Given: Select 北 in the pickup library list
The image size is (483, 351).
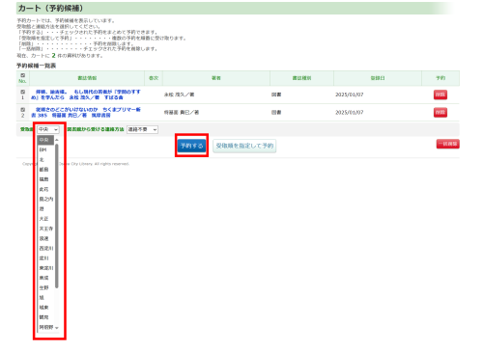Looking at the screenshot, I should (x=45, y=159).
